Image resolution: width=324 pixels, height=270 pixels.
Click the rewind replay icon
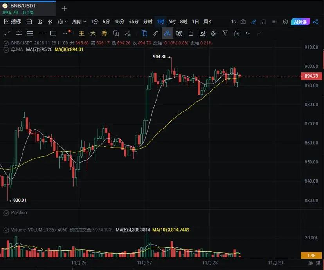coord(50,22)
